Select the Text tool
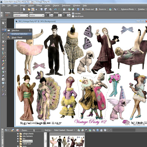This screenshot has height=147, width=147. pyautogui.click(x=3, y=79)
